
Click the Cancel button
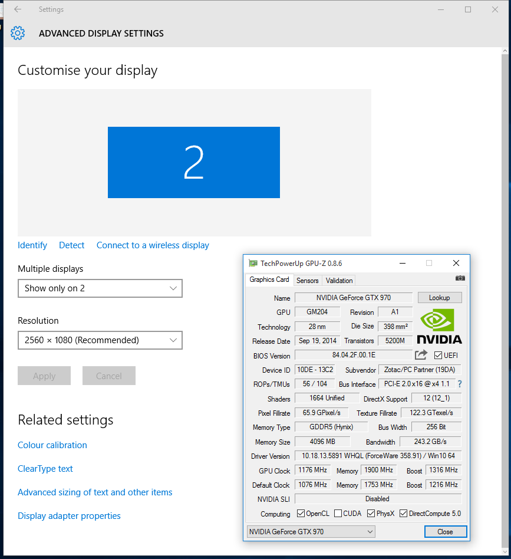[x=108, y=376]
